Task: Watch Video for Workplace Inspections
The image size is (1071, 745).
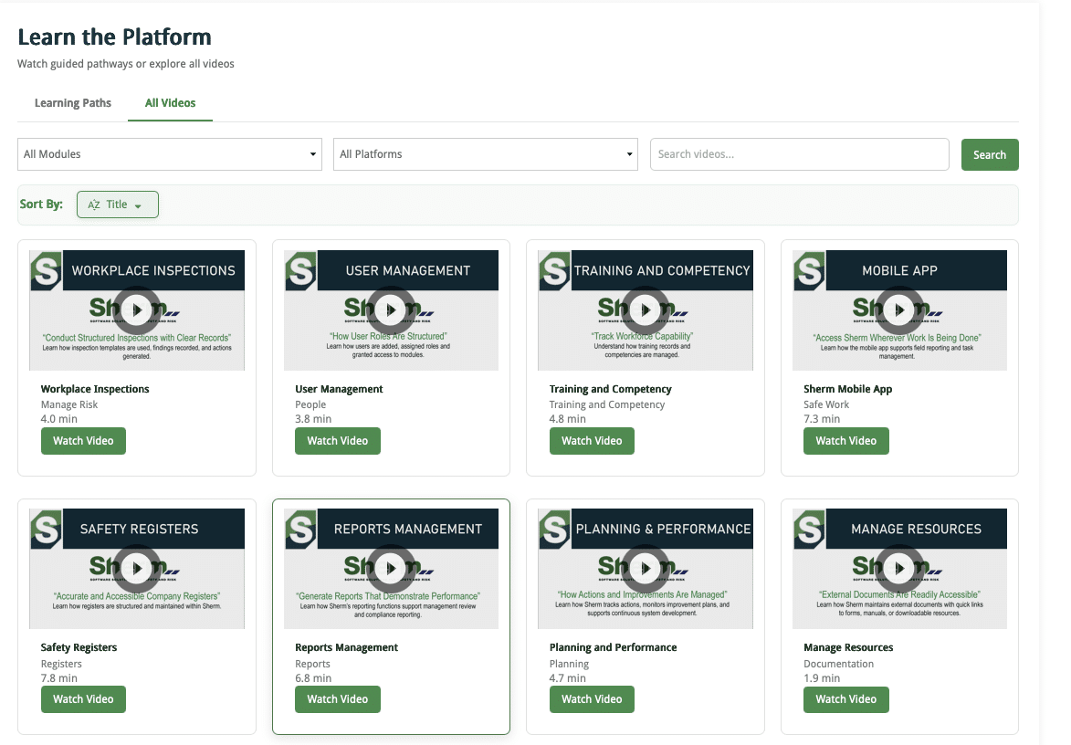Action: coord(83,441)
